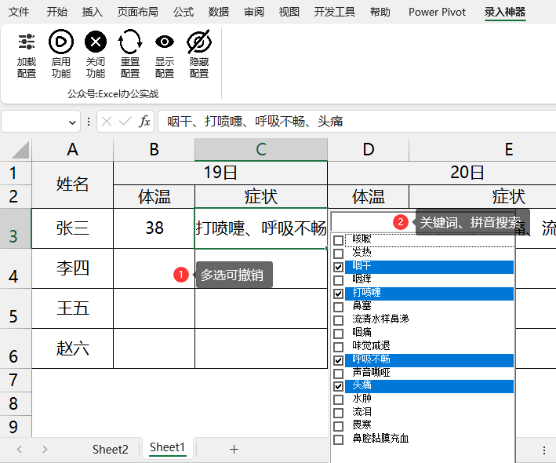556x463 pixels.
Task: Uncheck the 头痛 checkbox
Action: 339,386
